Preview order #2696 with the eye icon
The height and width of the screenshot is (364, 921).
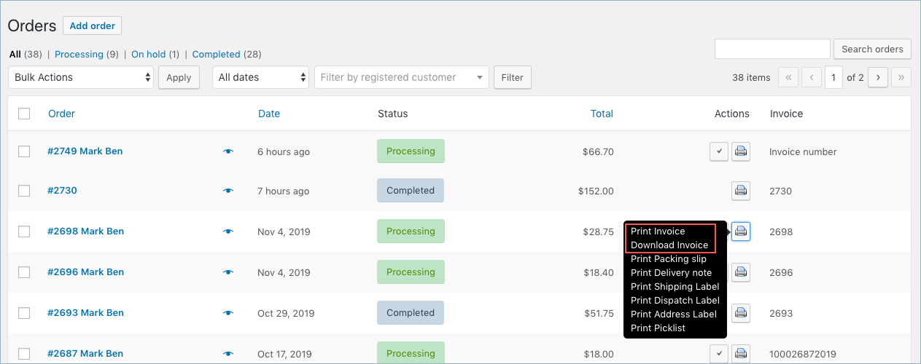228,272
